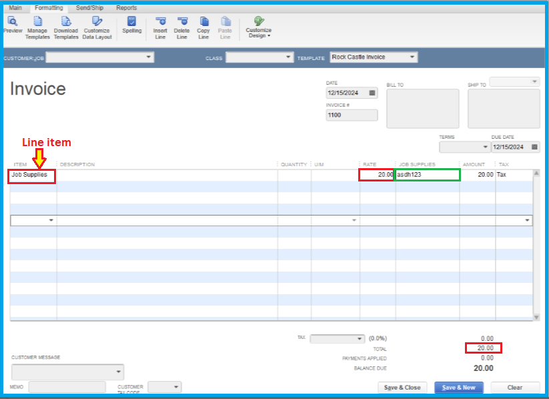Click the Save & New button
Viewport: 549px width, 399px height.
coord(459,388)
